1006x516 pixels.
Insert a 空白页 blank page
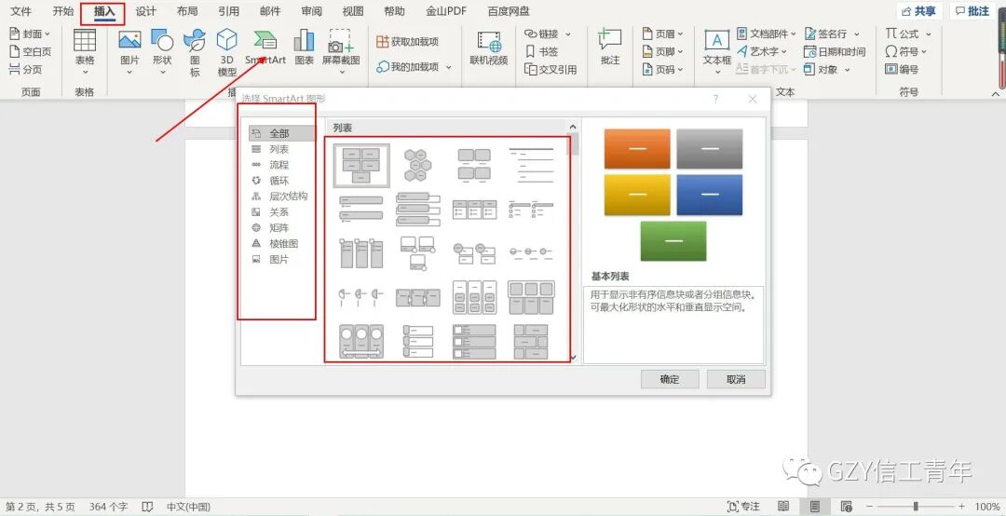coord(30,51)
